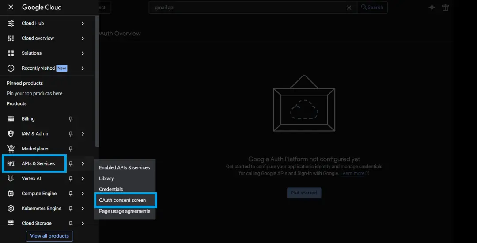Click the Pinned products heading
The height and width of the screenshot is (243, 477).
[x=25, y=84]
